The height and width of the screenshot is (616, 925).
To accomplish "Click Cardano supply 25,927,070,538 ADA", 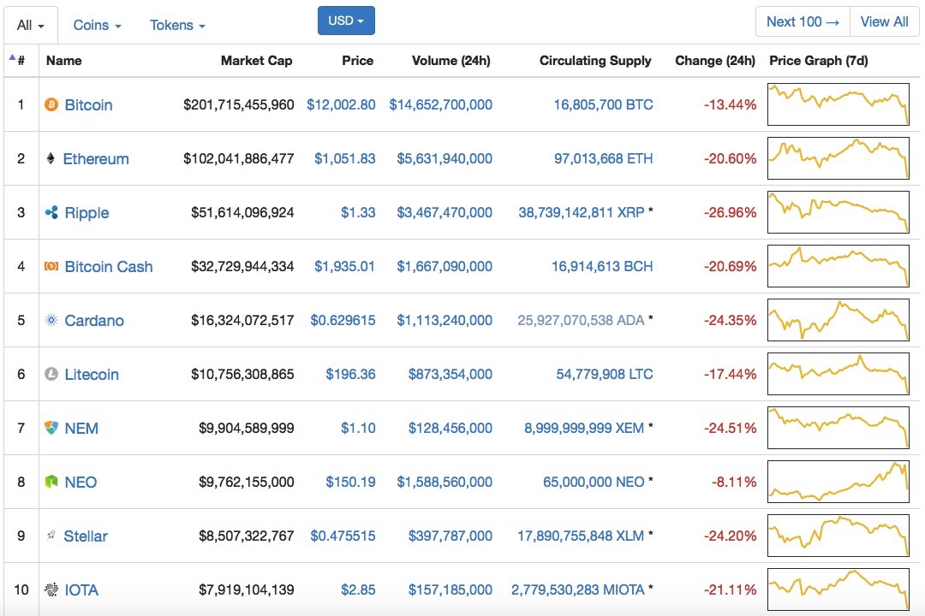I will [581, 320].
